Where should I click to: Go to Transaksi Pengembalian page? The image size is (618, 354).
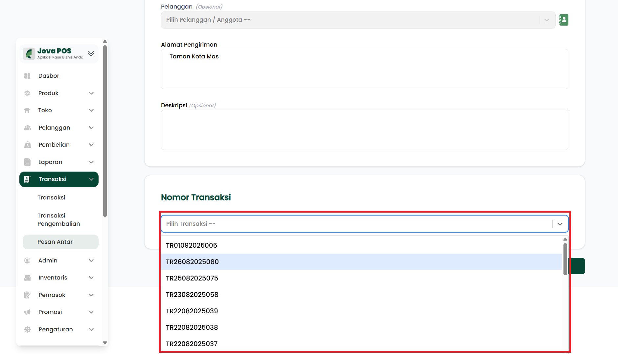(58, 219)
